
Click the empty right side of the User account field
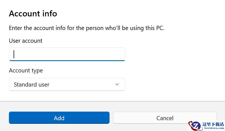click(x=105, y=54)
